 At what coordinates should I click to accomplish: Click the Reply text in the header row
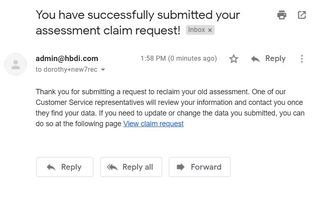[x=275, y=59]
